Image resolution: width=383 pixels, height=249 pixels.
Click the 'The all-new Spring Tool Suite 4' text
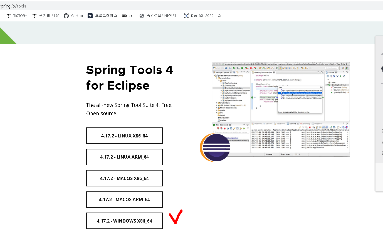(129, 109)
